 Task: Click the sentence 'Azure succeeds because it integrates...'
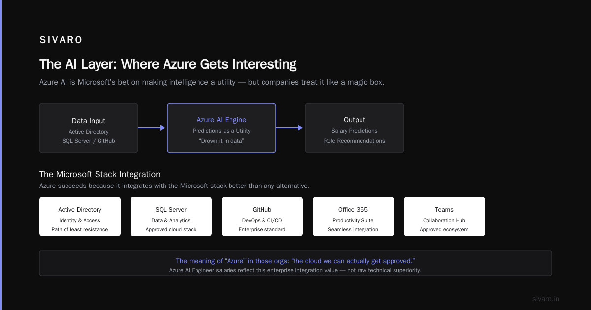coord(174,186)
